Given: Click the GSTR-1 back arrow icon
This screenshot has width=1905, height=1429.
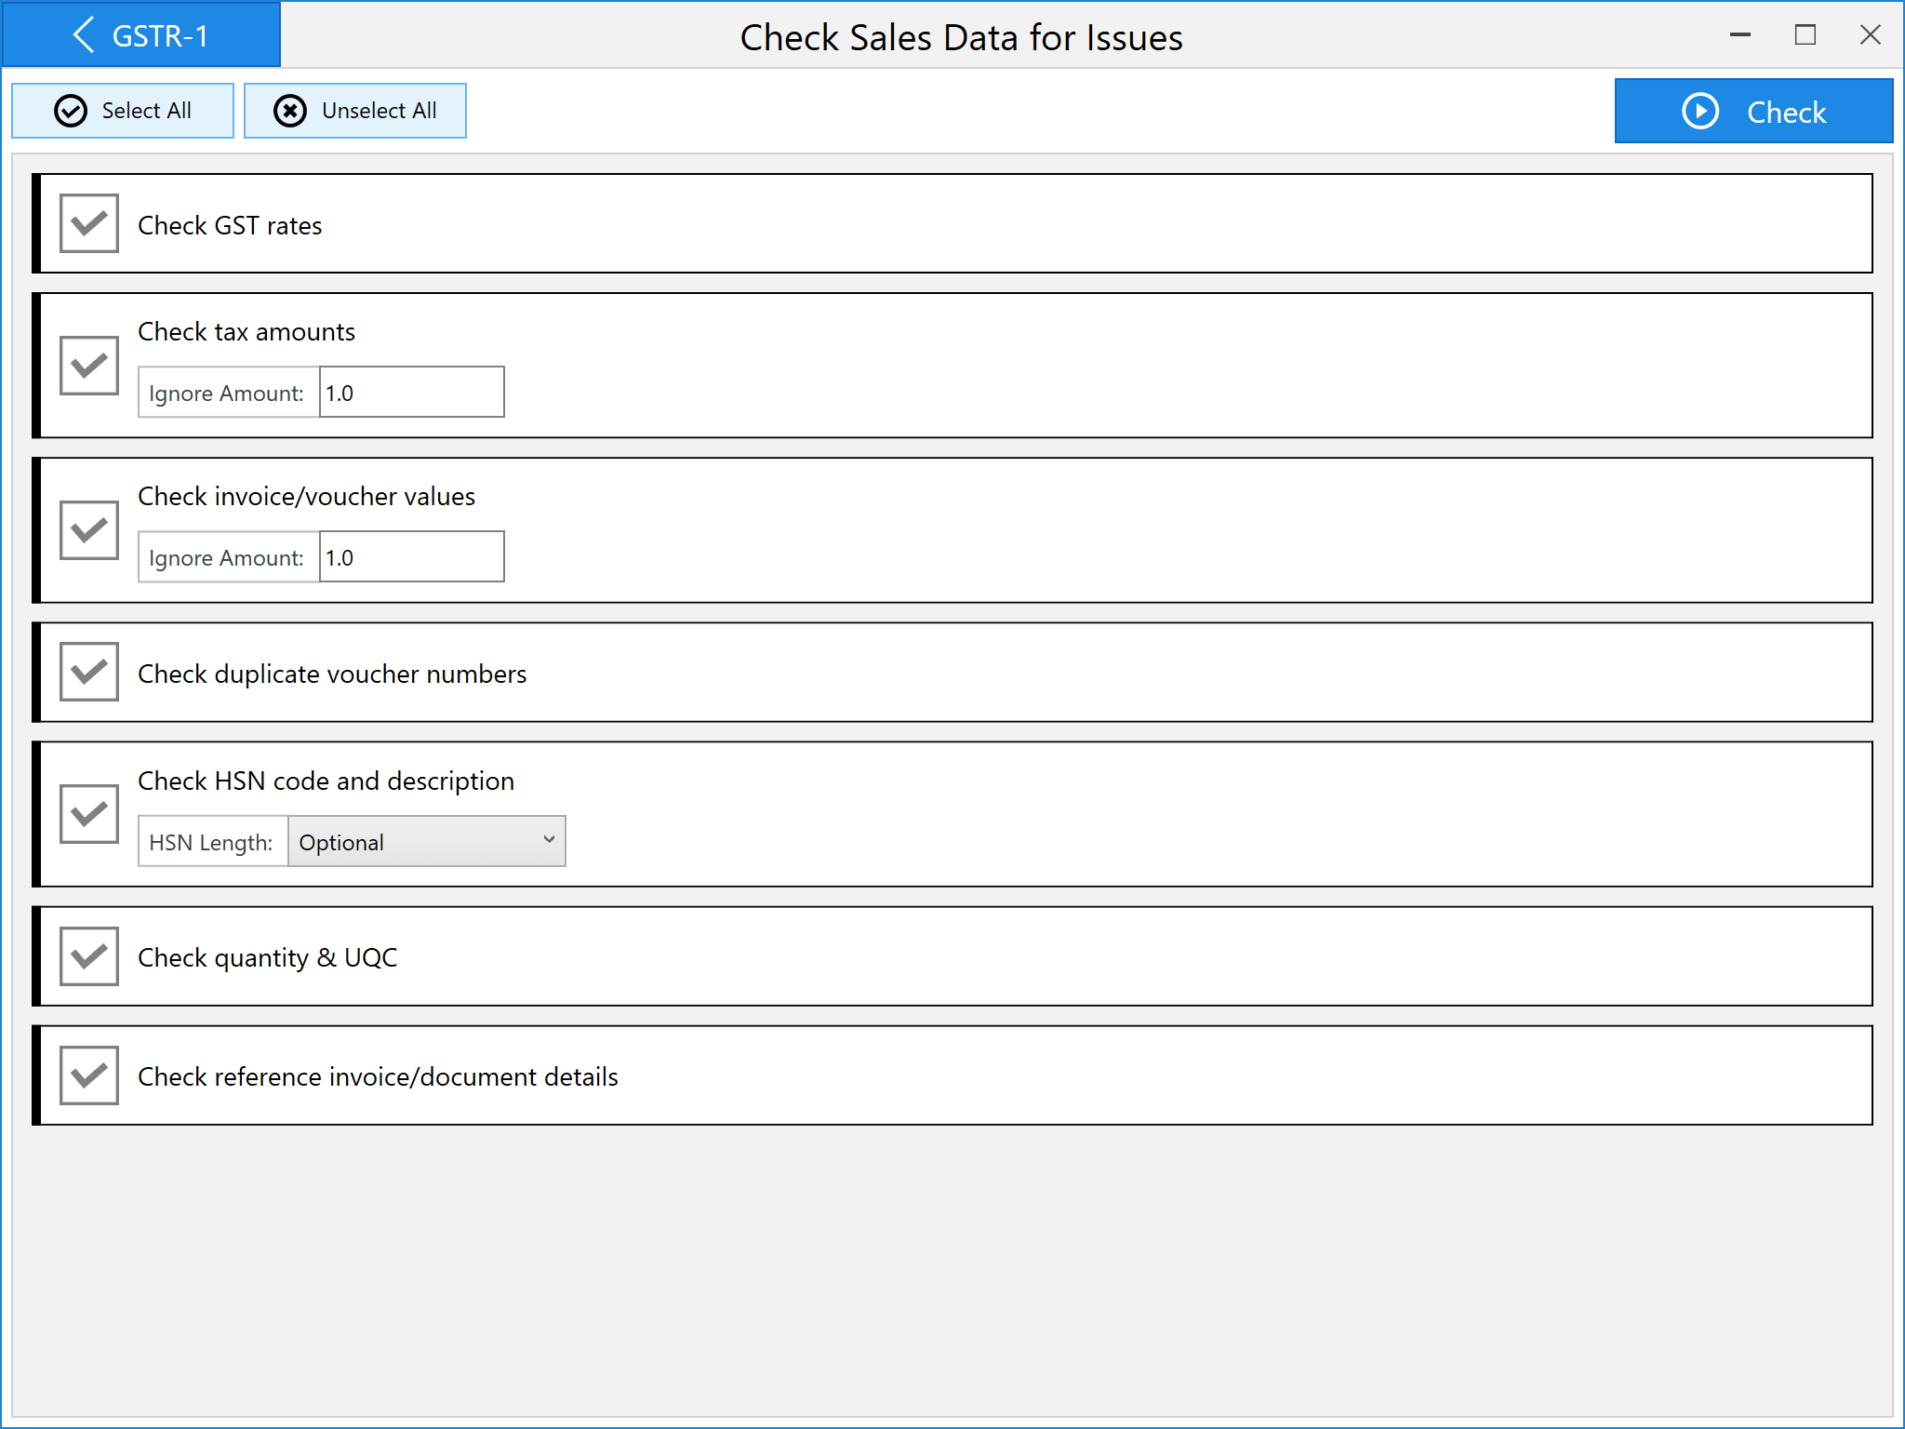Looking at the screenshot, I should click(84, 35).
